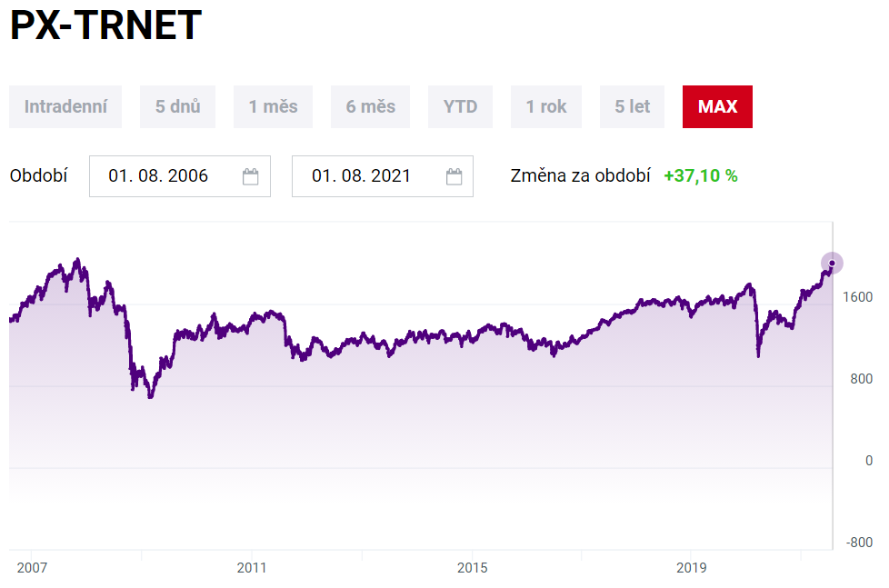Click the red MAX range button
889x588 pixels.
point(717,106)
